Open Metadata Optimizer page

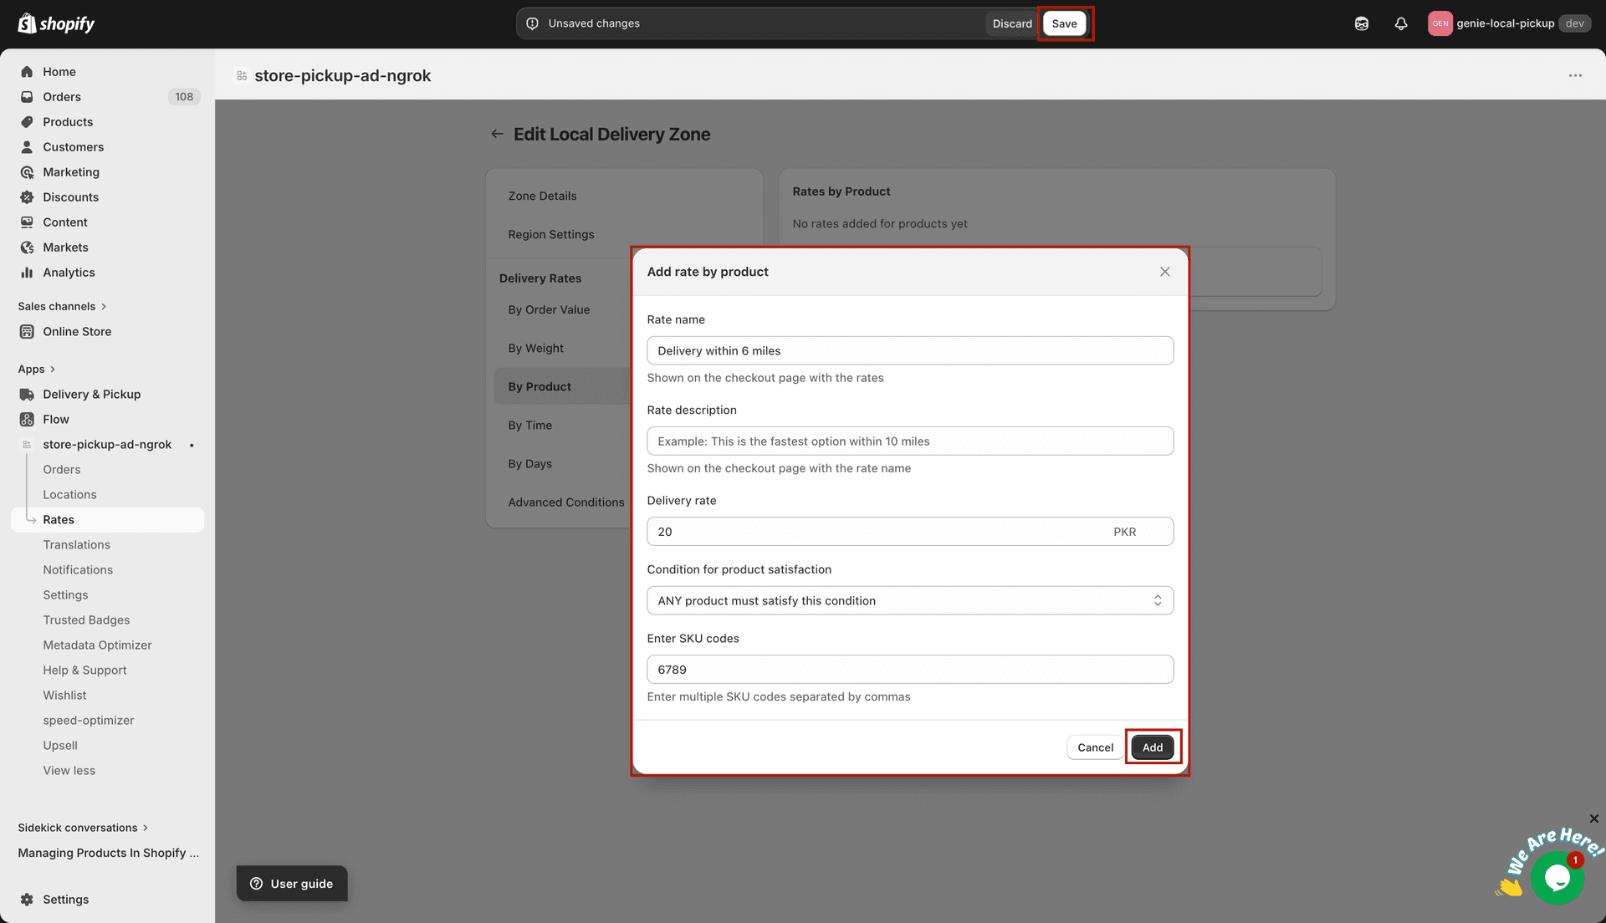(x=97, y=645)
